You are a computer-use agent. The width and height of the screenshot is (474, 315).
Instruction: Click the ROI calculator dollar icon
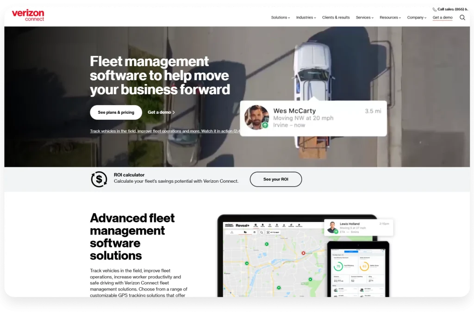(99, 179)
